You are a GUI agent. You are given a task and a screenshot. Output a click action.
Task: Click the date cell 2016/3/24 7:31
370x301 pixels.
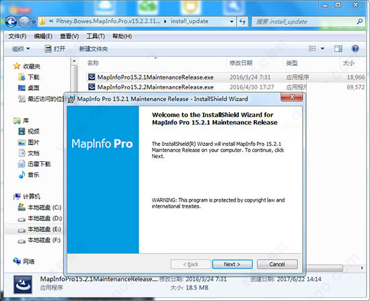250,77
